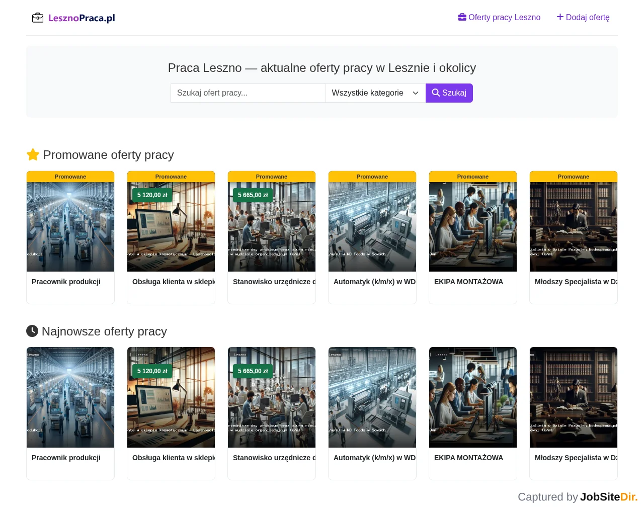The height and width of the screenshot is (512, 644).
Task: Click 5 120,00 zł badge under Promowane oferty
Action: pyautogui.click(x=152, y=195)
